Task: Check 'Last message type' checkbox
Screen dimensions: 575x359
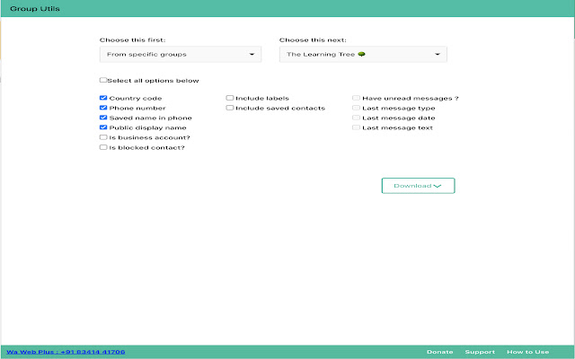Action: (356, 108)
